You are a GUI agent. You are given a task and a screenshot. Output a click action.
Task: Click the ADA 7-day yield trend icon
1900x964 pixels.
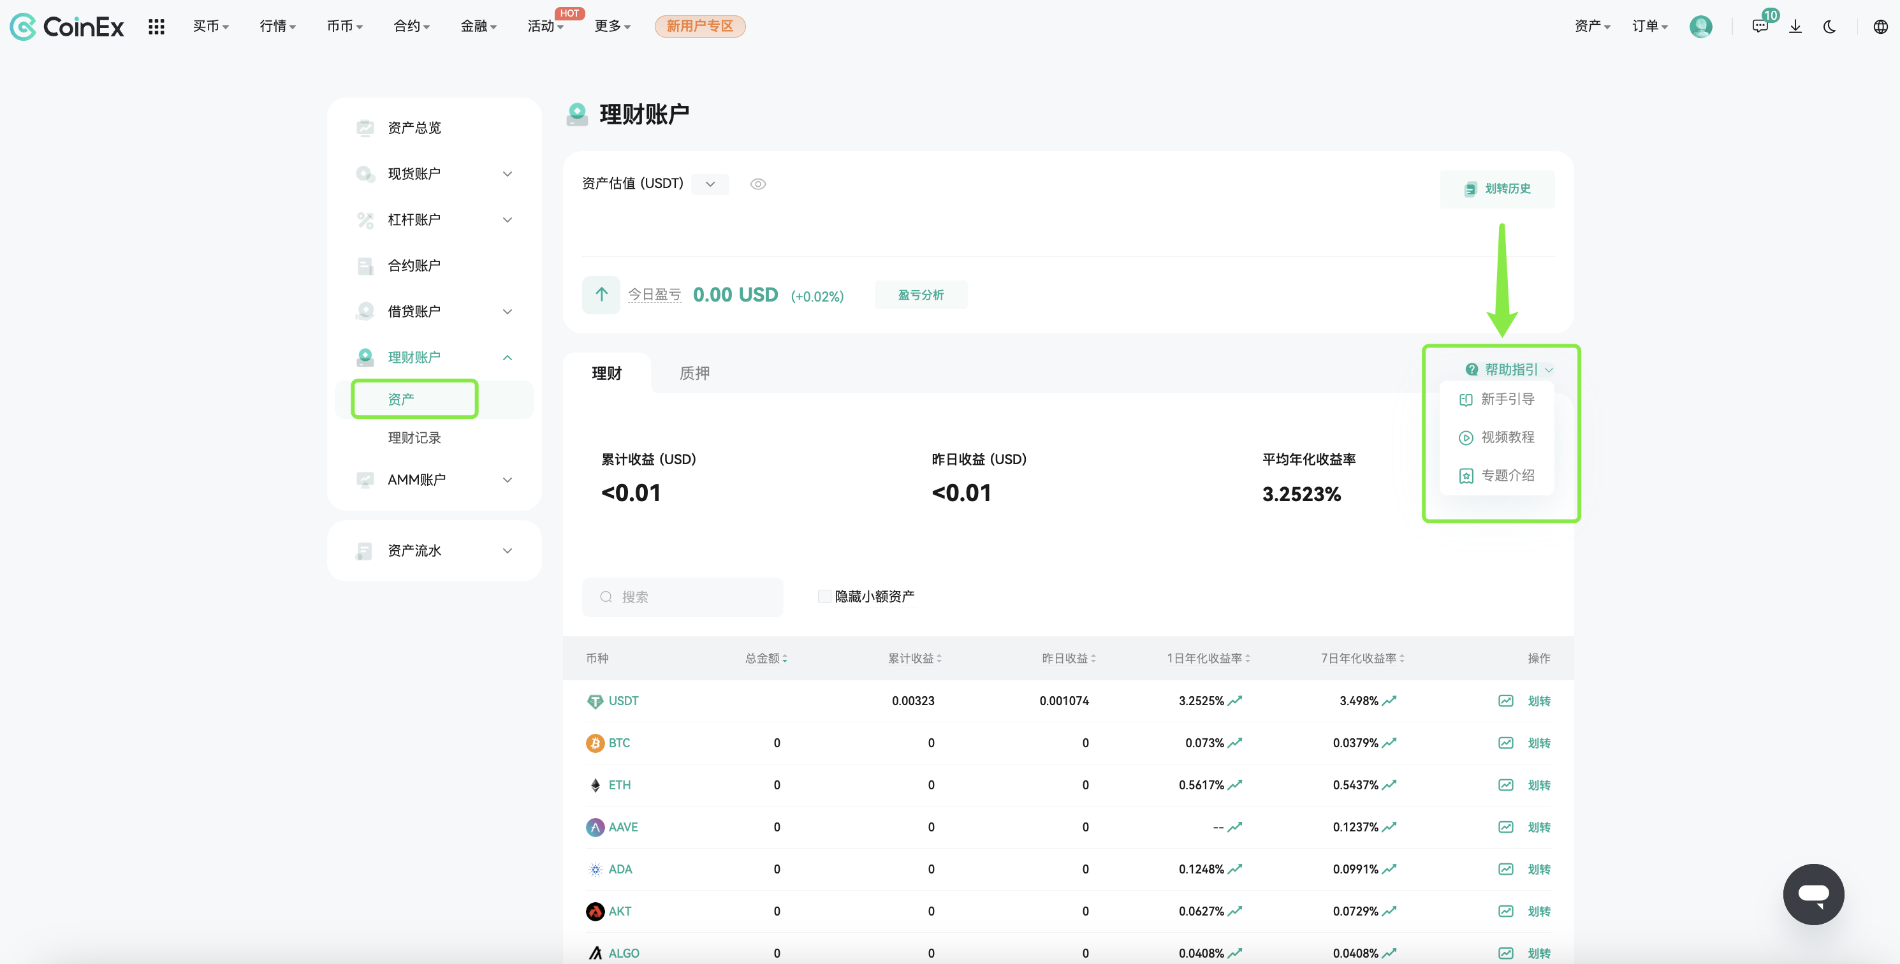[1389, 869]
